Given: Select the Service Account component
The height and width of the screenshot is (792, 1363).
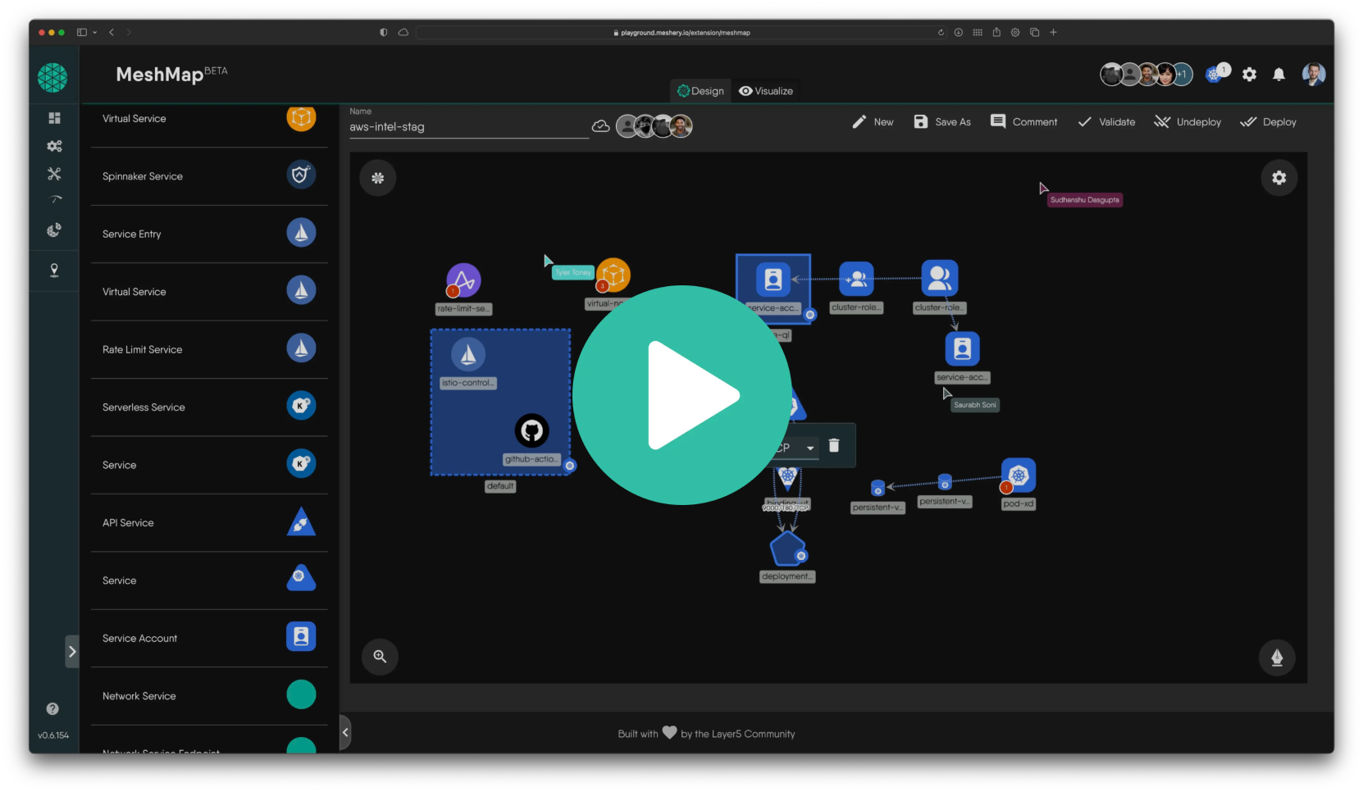Looking at the screenshot, I should coord(209,638).
